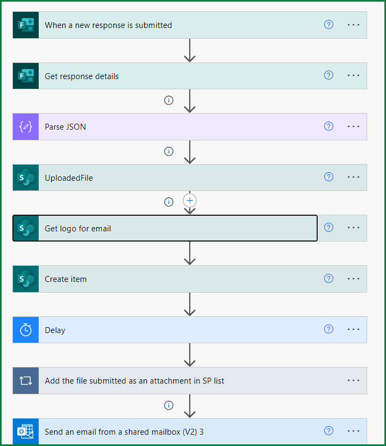The image size is (386, 446).
Task: Click the help icon on Parse JSON
Action: click(328, 126)
